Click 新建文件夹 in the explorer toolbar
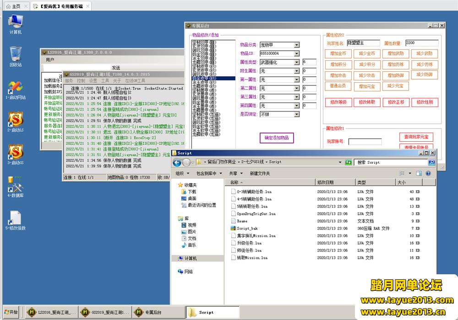 [x=260, y=173]
